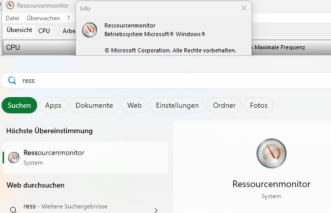331x213 pixels.
Task: Open Ressourcenmonitor best match result
Action: tap(85, 158)
